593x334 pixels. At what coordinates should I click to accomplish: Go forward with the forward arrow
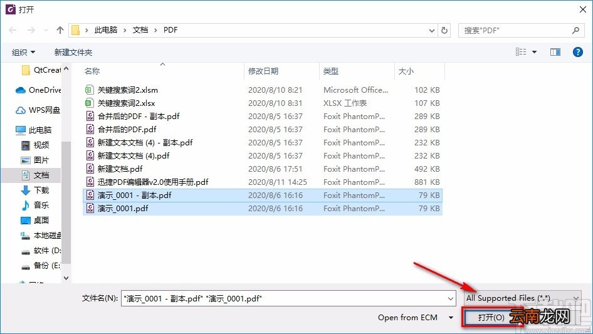pyautogui.click(x=31, y=30)
